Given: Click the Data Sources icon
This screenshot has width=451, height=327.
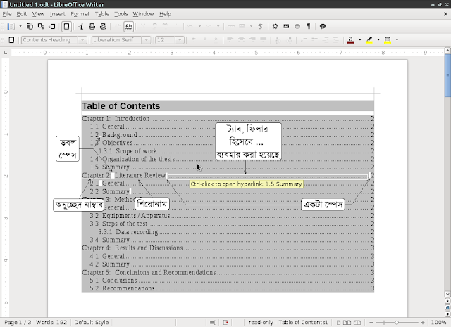Looking at the screenshot, I should click(297, 27).
